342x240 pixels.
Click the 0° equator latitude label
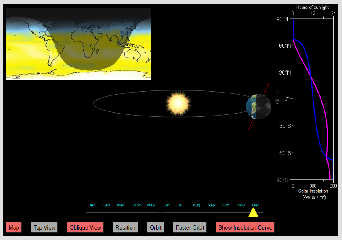287,99
